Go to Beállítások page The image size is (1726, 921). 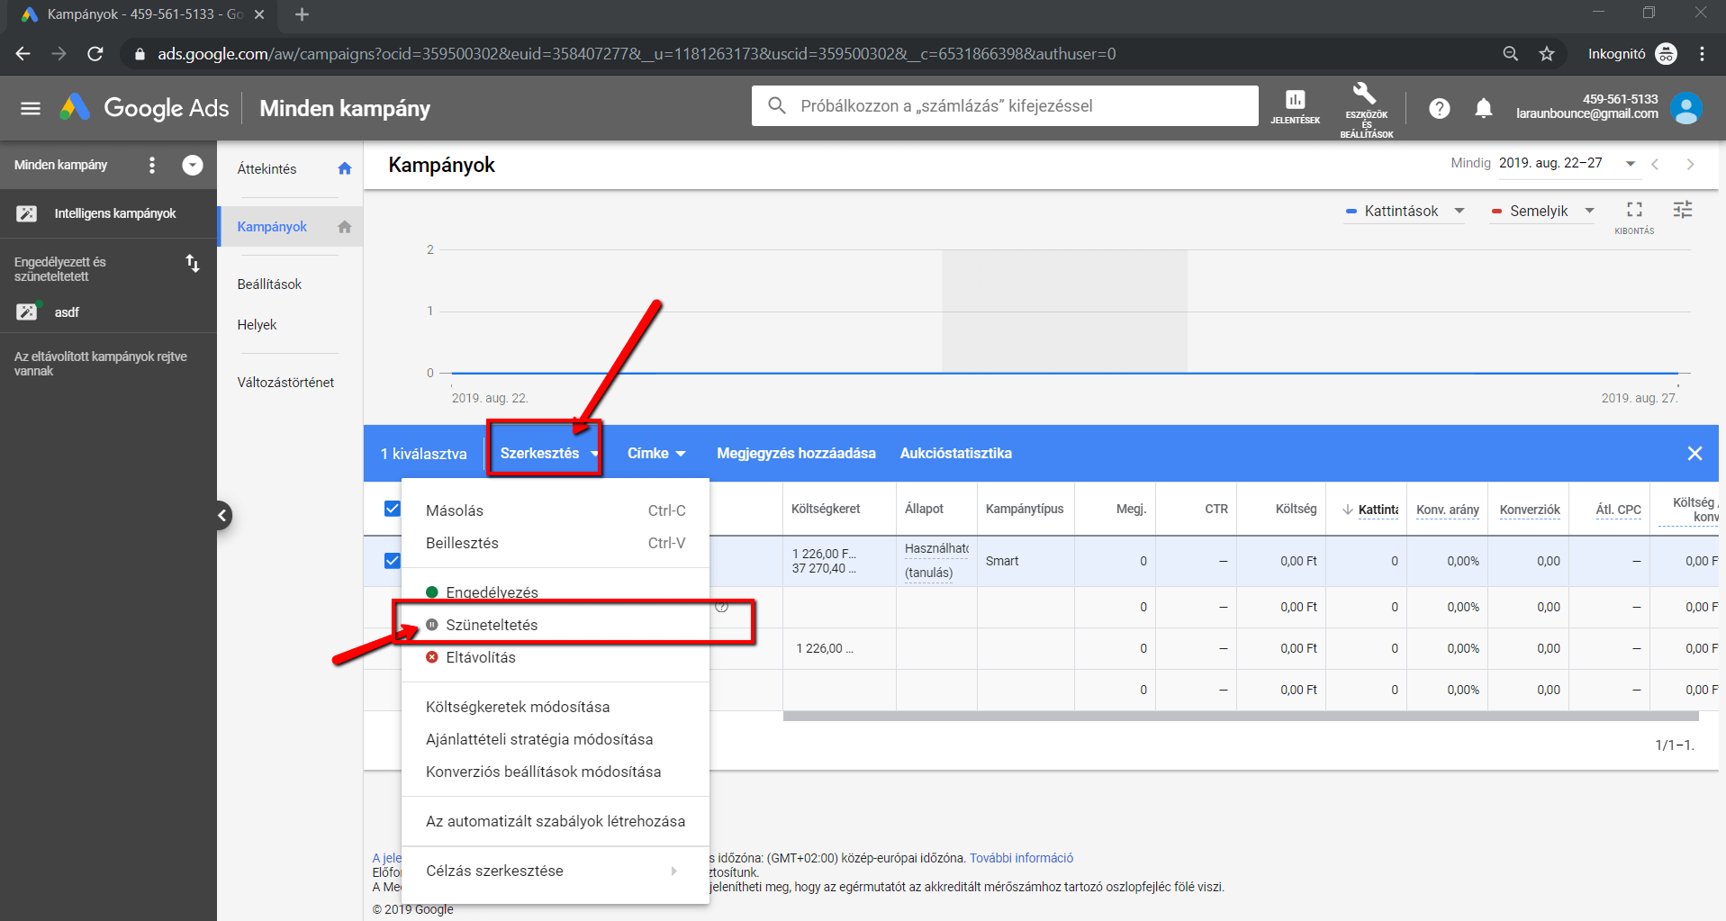pyautogui.click(x=269, y=284)
